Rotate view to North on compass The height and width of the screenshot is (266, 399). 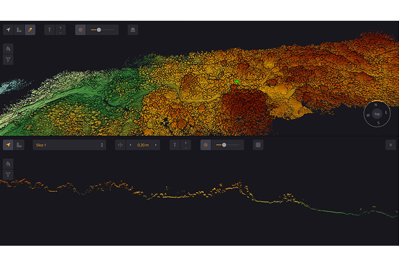pyautogui.click(x=376, y=105)
